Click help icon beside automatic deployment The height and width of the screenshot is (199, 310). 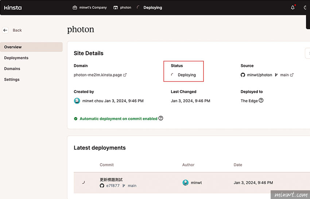pyautogui.click(x=161, y=118)
